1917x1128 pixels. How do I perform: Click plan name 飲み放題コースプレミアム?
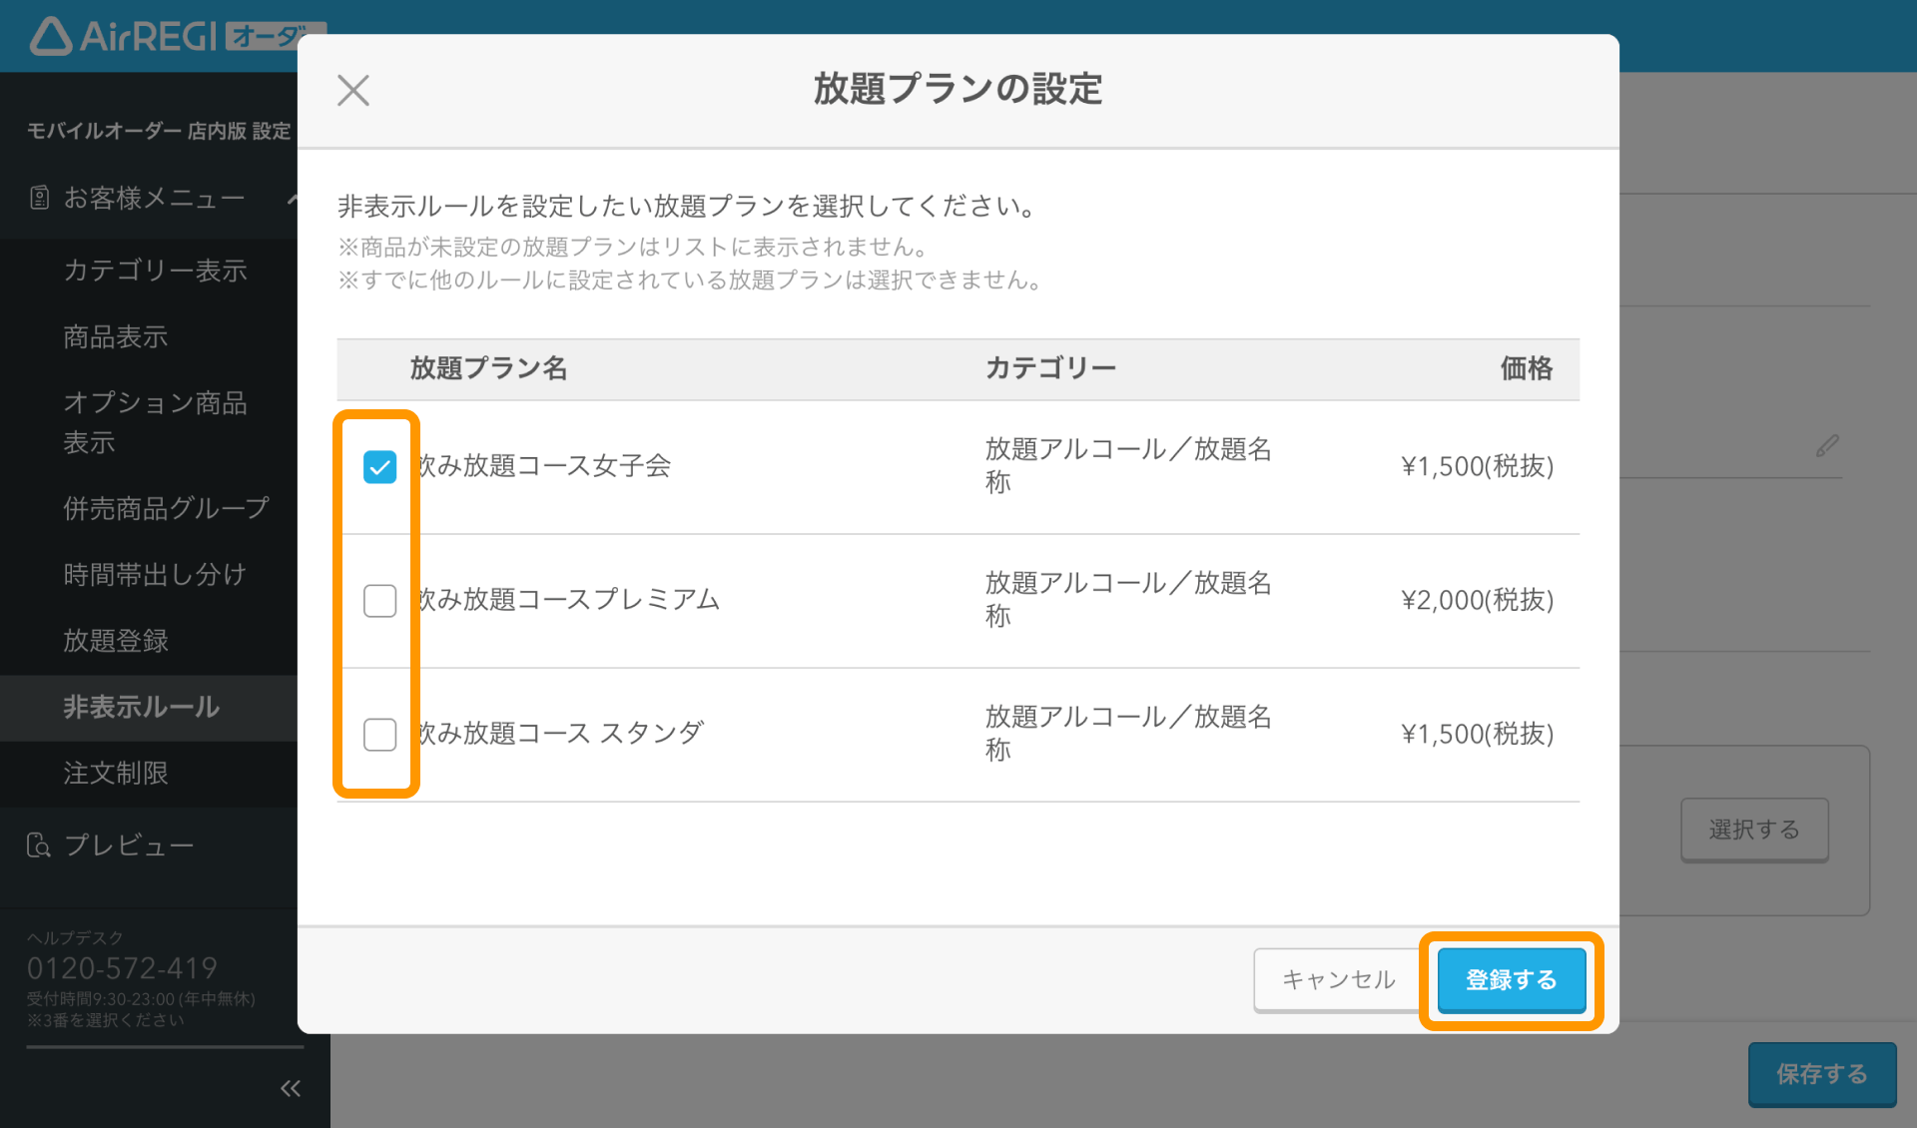coord(568,600)
